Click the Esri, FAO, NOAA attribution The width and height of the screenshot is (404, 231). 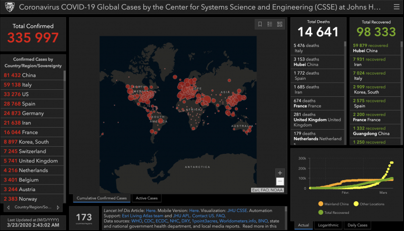click(x=268, y=190)
